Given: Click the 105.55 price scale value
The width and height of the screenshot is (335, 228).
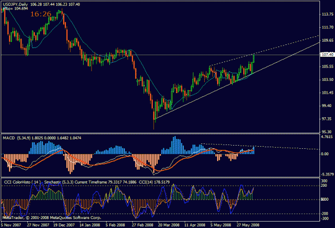Looking at the screenshot, I should [327, 66].
